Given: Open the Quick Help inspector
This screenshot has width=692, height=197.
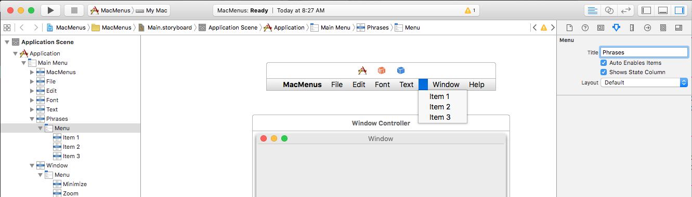Looking at the screenshot, I should (x=585, y=27).
